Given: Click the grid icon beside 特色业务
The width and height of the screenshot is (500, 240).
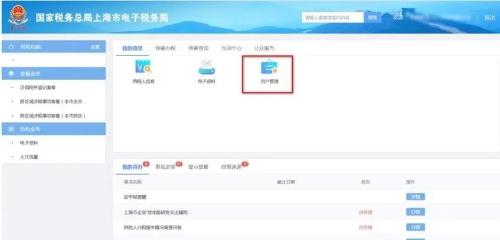Looking at the screenshot, I should pos(11,129).
